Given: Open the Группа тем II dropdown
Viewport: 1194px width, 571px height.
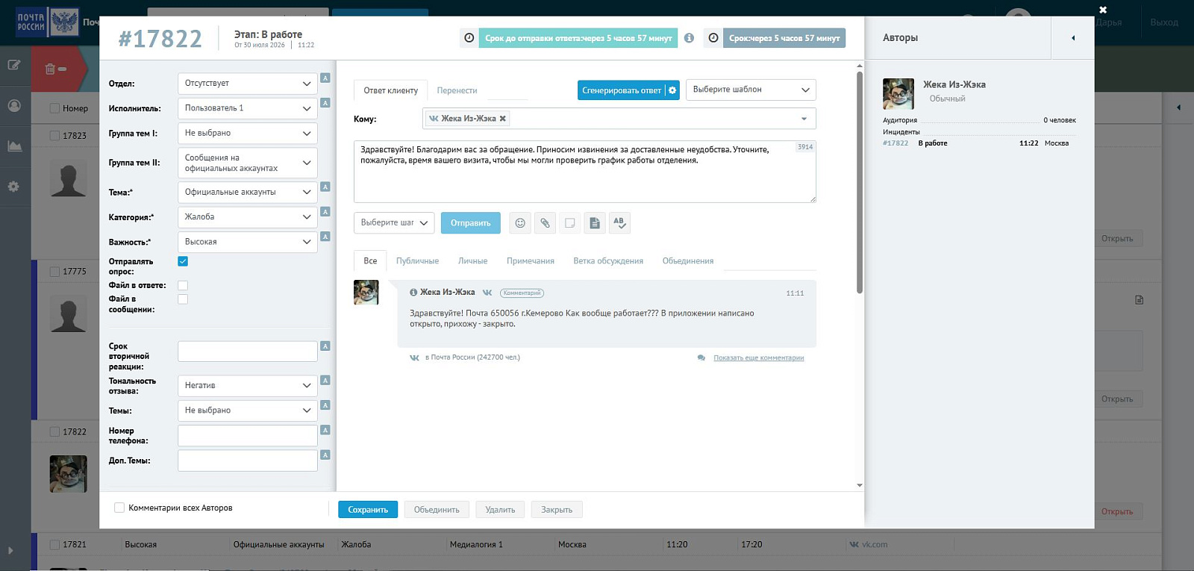Looking at the screenshot, I should 248,163.
